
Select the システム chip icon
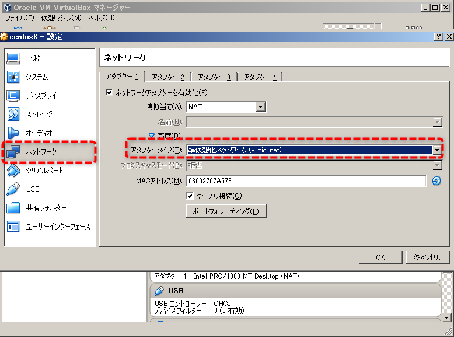[13, 77]
